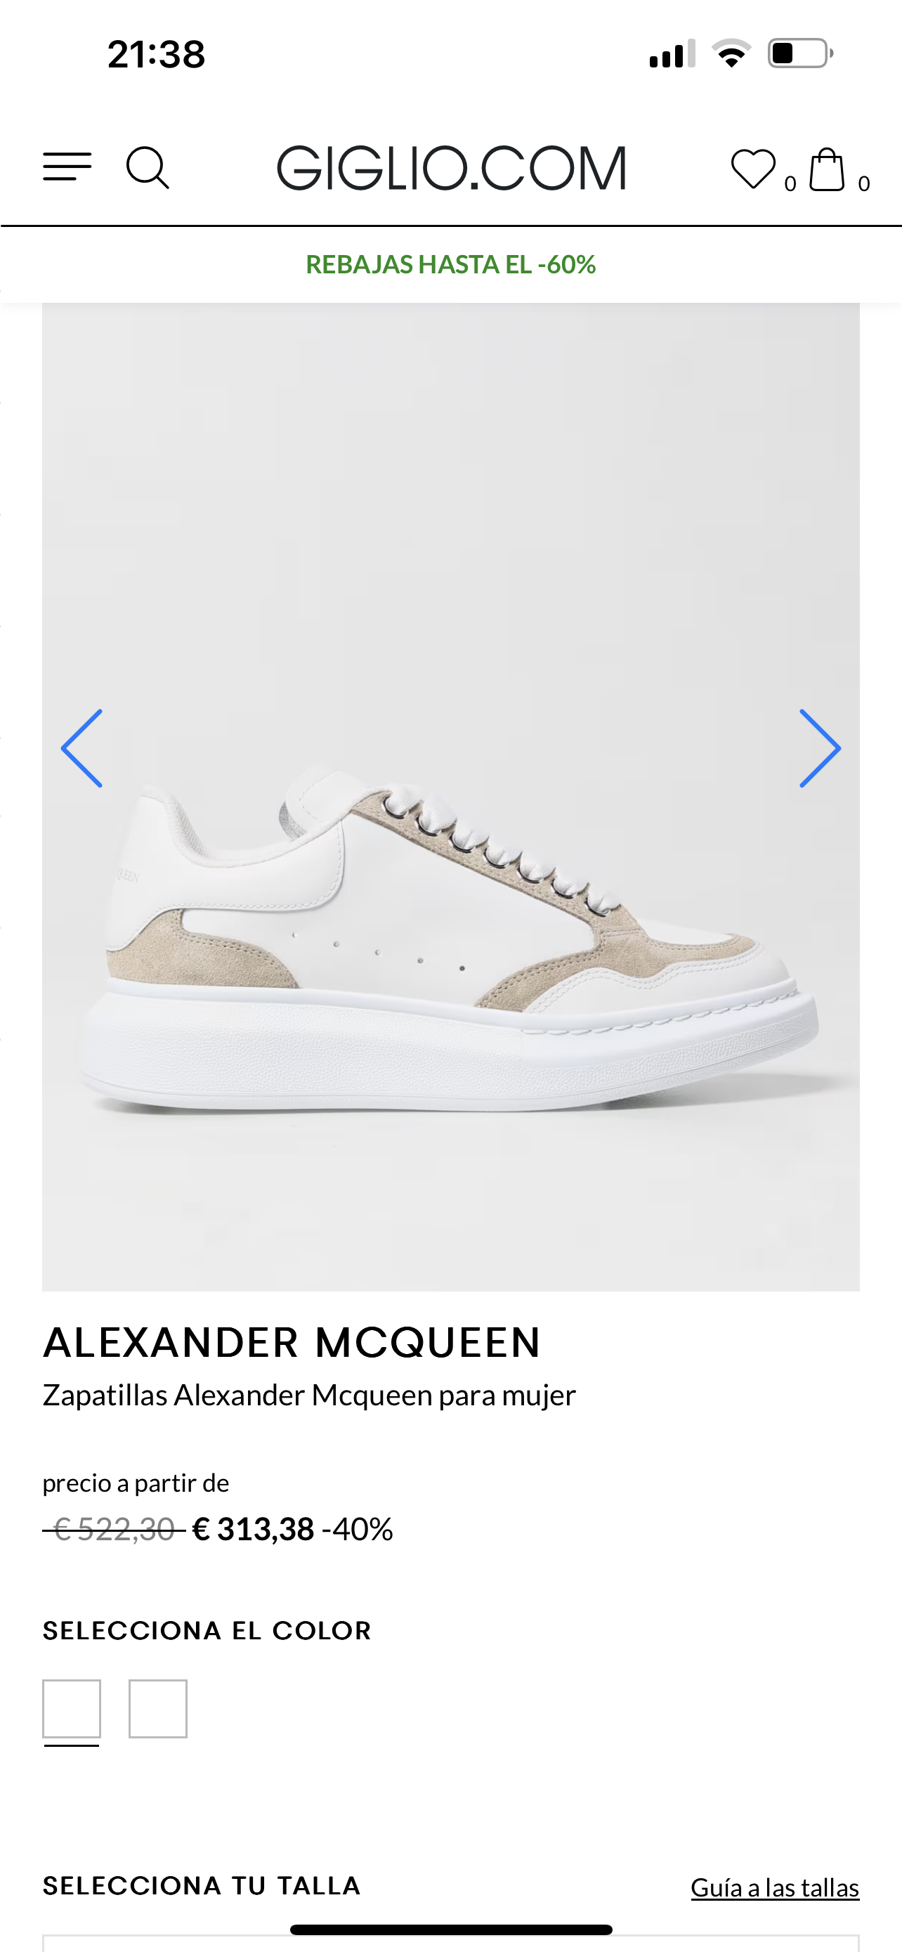Select the second color swatch
Viewport: 902px width, 1952px height.
click(x=157, y=1709)
